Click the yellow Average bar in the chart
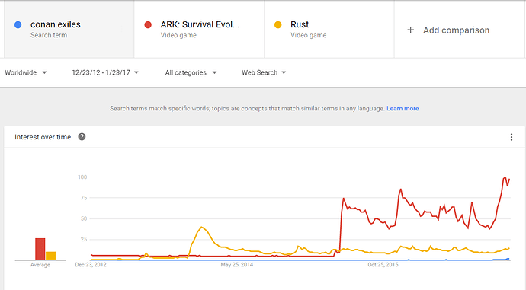526x290 pixels. (x=50, y=256)
